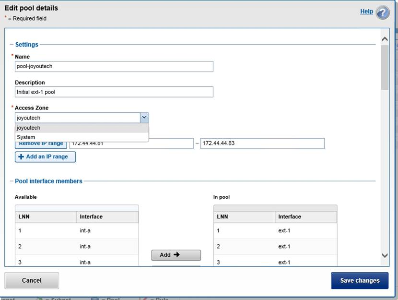Click the Add arrow button
Image resolution: width=398 pixels, height=300 pixels.
176,255
